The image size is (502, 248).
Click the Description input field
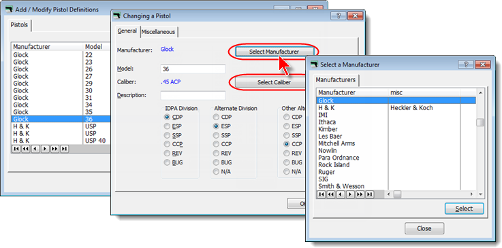tap(193, 95)
